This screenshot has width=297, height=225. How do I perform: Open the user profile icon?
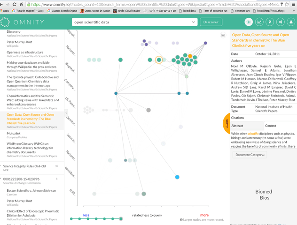pyautogui.click(x=291, y=22)
